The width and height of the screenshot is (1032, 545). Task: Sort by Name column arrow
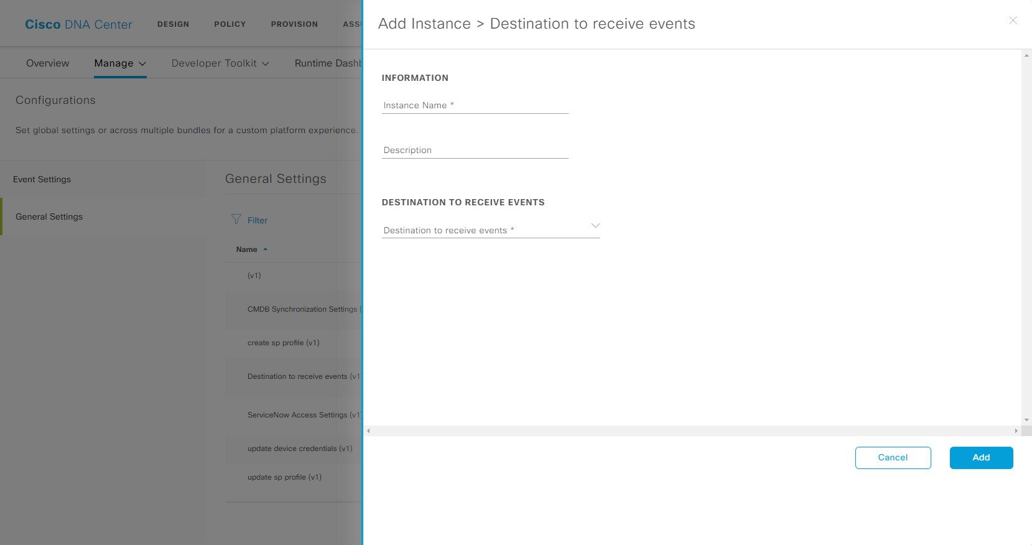(265, 249)
